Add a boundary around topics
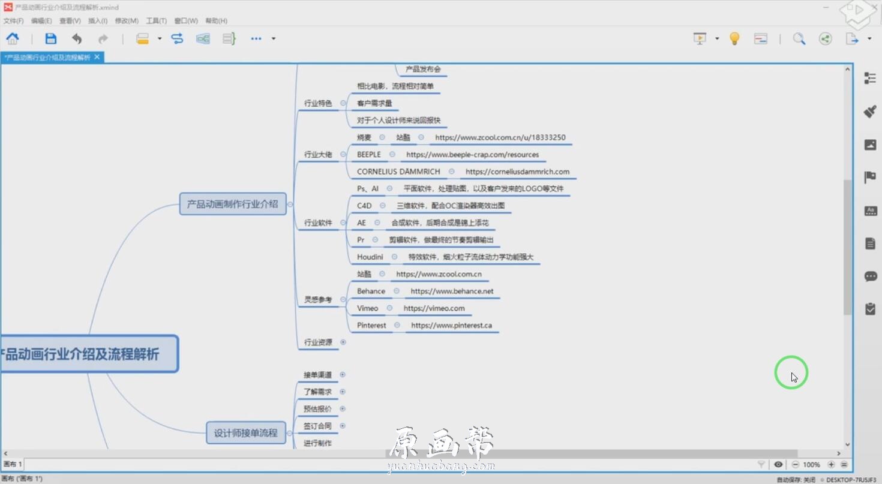Viewport: 882px width, 484px height. (x=203, y=38)
